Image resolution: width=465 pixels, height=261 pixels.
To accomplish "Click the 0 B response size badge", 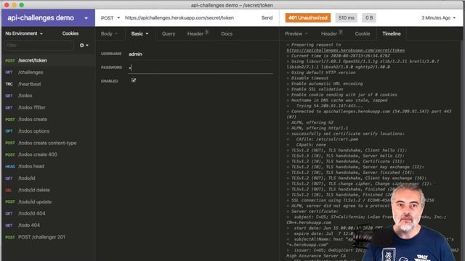I will (x=369, y=17).
